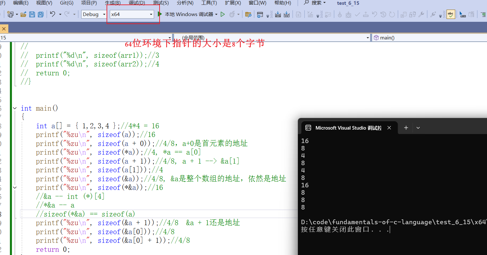The image size is (487, 255).
Task: Open the x64 platform dropdown
Action: pyautogui.click(x=132, y=14)
